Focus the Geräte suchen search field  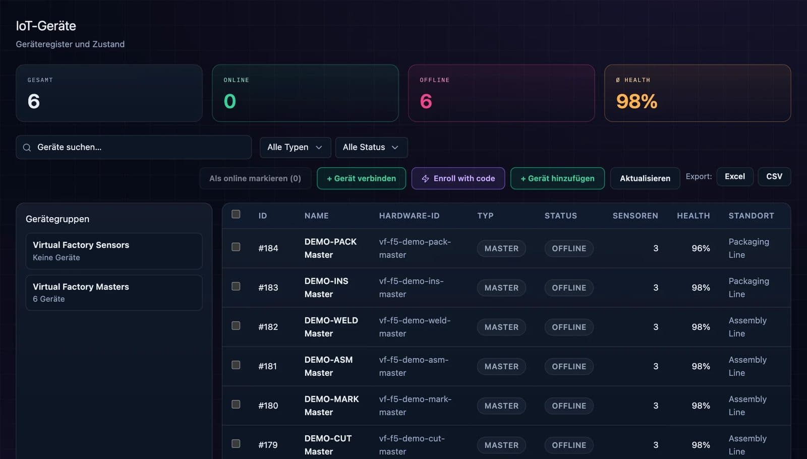(x=134, y=147)
